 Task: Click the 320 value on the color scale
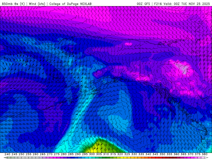pyautogui.click(x=120, y=154)
